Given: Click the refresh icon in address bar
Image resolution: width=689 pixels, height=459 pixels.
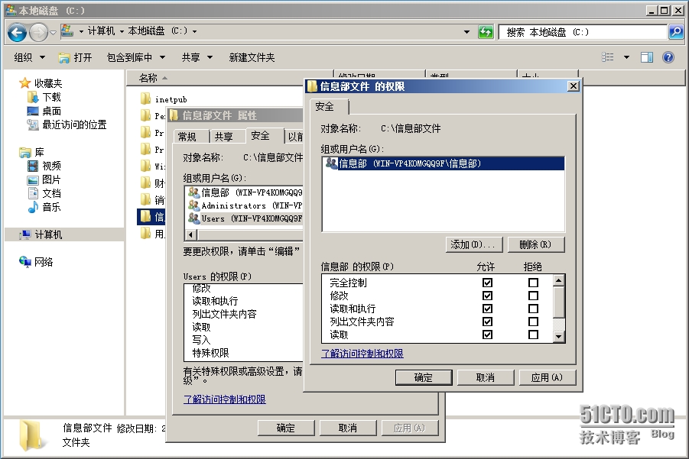Looking at the screenshot, I should (487, 31).
